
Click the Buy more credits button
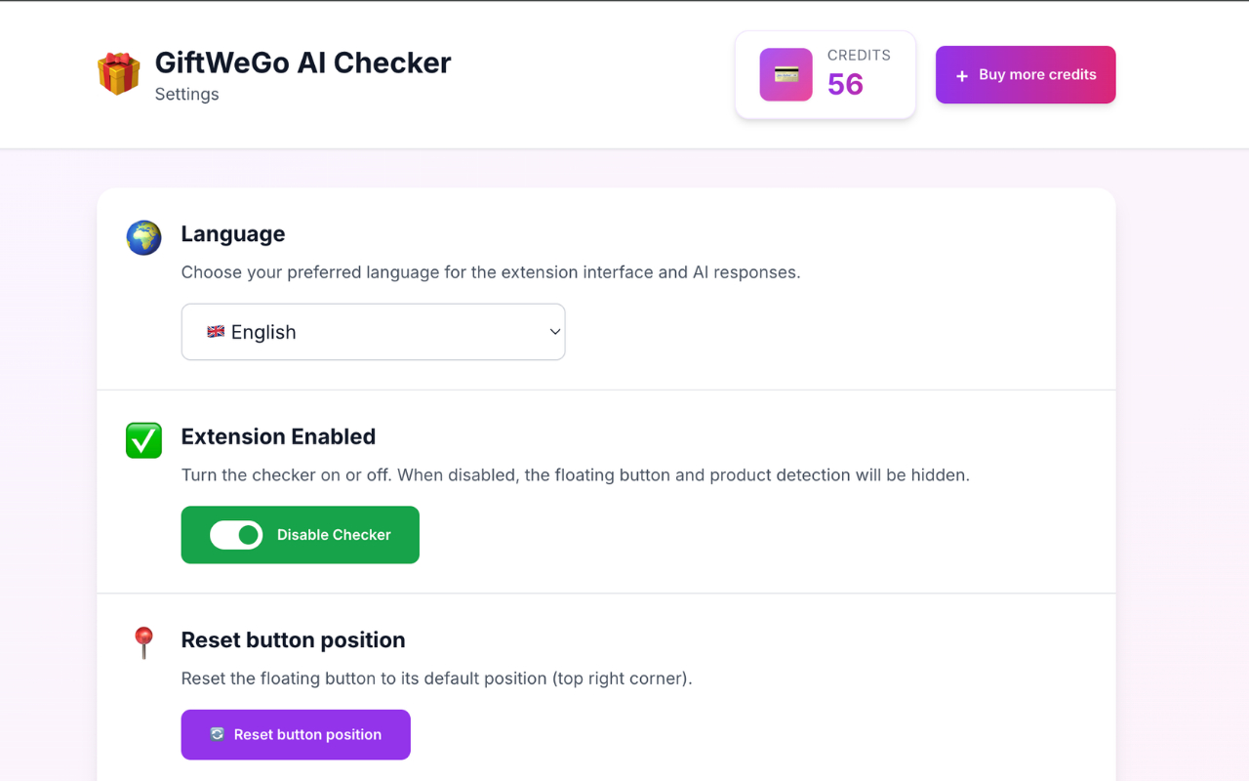(x=1025, y=74)
